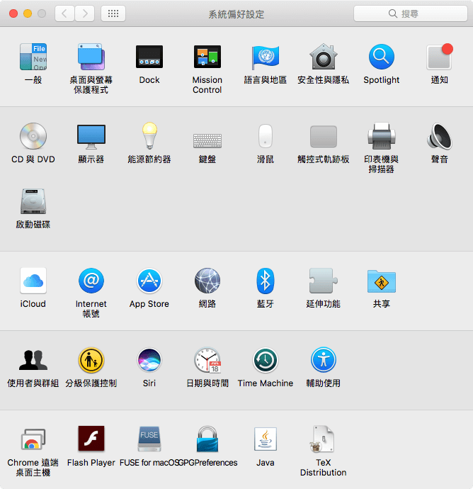
Task: Open the Java preference pane
Action: coord(265,439)
